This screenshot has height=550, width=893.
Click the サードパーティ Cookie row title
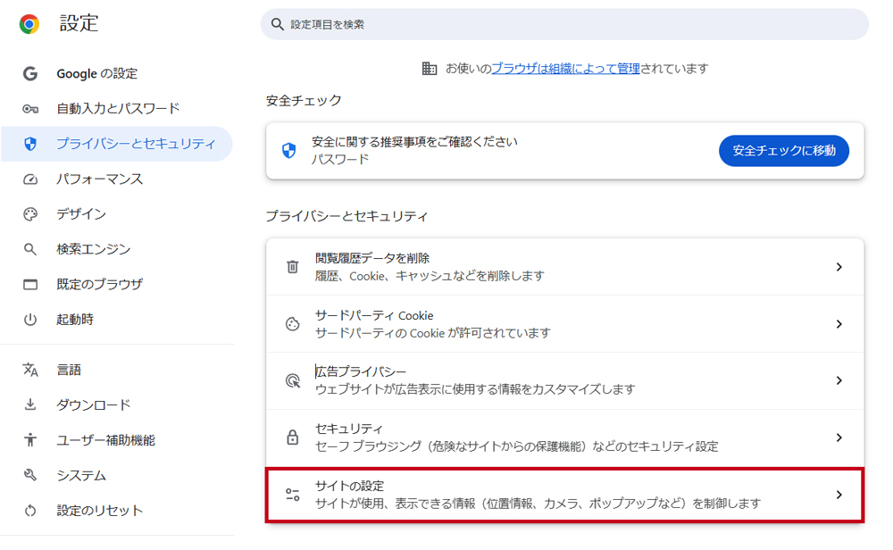click(x=374, y=315)
